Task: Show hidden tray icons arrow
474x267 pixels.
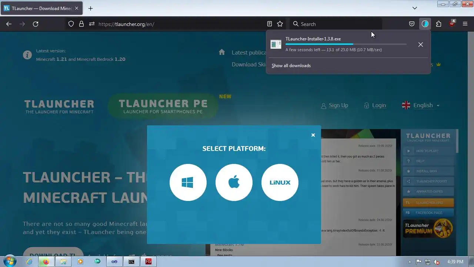Action: [x=410, y=262]
